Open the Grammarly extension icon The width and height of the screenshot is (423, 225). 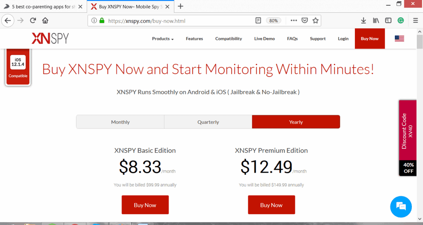(x=401, y=21)
